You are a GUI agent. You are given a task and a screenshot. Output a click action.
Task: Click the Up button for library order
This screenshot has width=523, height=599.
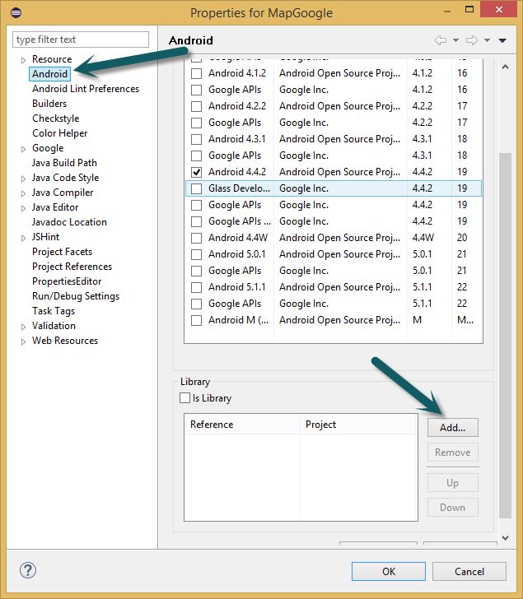[453, 483]
